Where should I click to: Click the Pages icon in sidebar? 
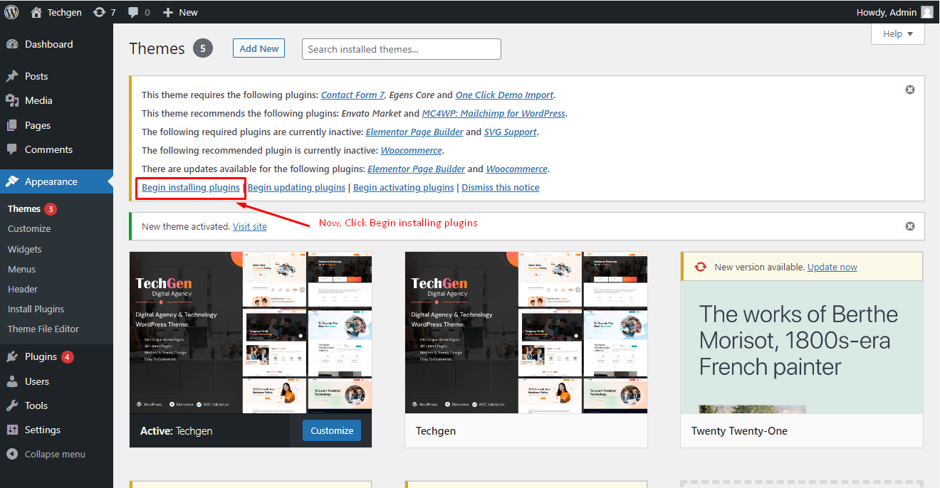[12, 125]
